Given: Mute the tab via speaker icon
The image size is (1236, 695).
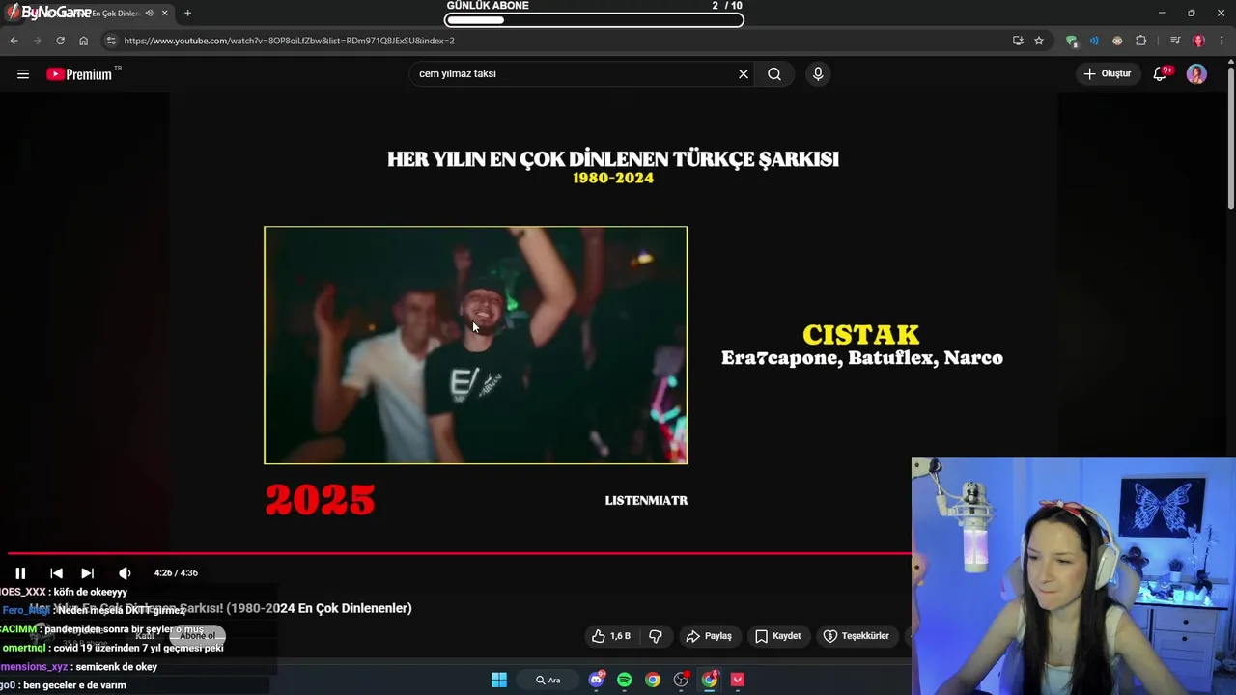Looking at the screenshot, I should (x=149, y=14).
